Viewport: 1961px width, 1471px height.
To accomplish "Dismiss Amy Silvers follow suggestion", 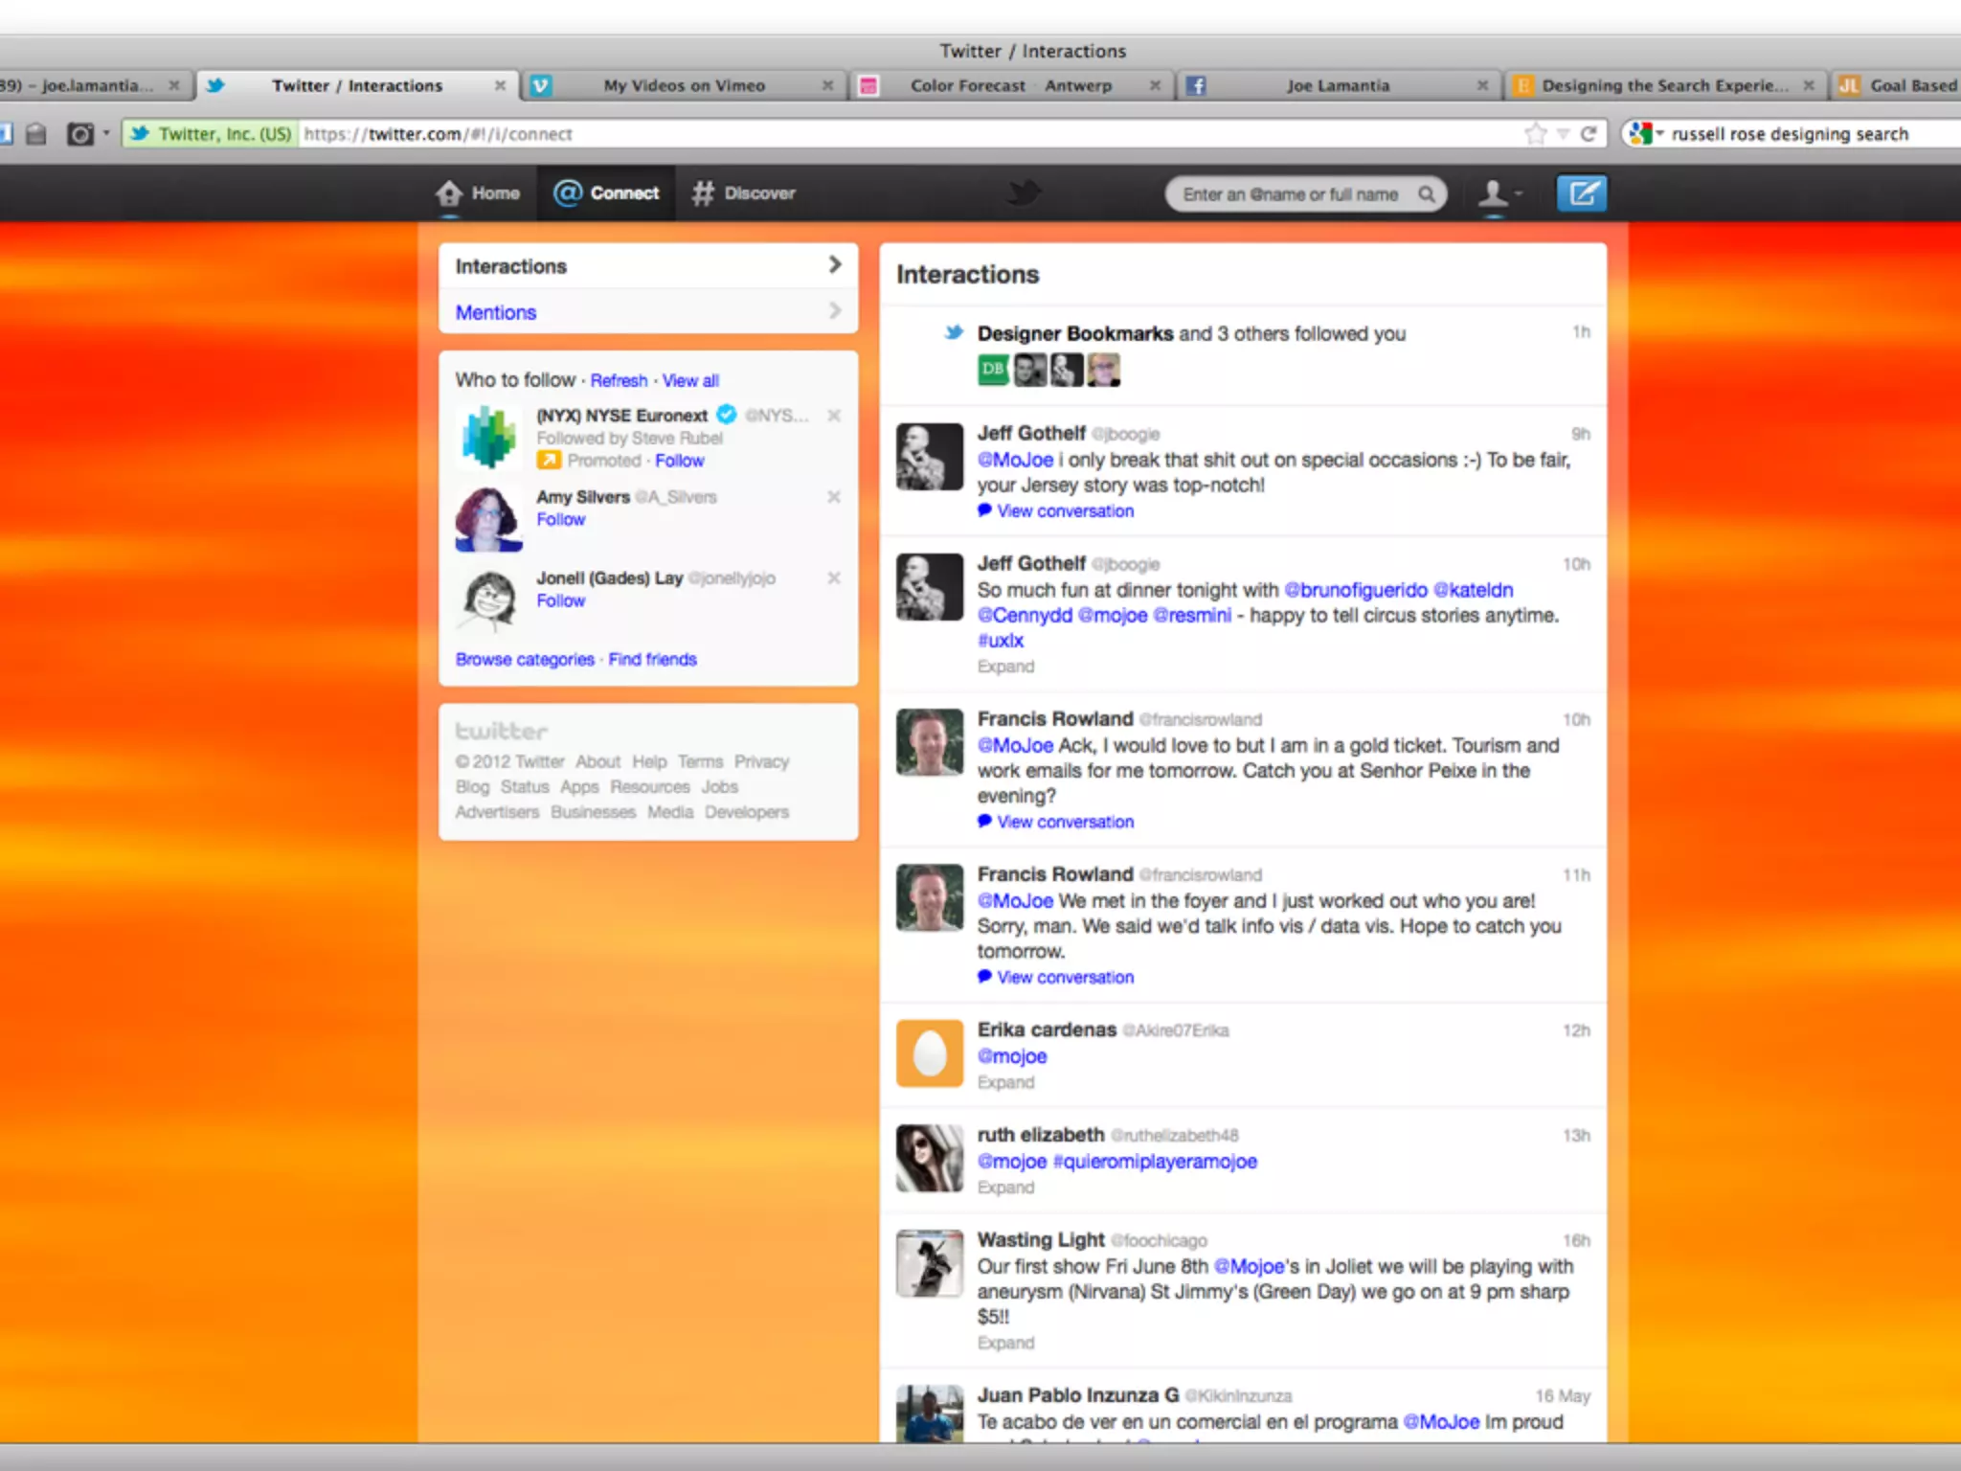I will pos(834,497).
